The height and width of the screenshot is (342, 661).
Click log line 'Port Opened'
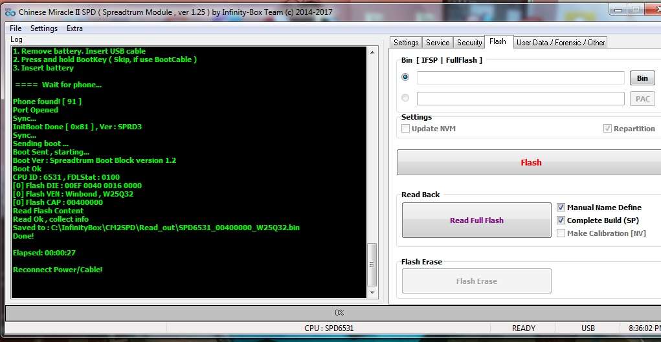point(36,110)
